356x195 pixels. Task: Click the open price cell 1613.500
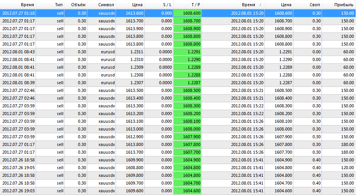(x=130, y=90)
